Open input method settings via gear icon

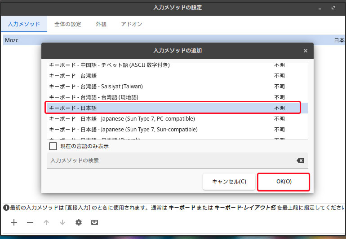tap(79, 222)
